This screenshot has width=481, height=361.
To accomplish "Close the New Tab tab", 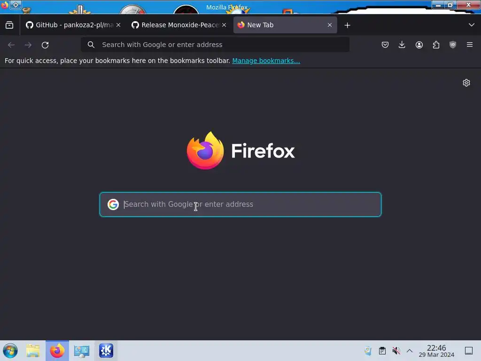I will point(330,25).
